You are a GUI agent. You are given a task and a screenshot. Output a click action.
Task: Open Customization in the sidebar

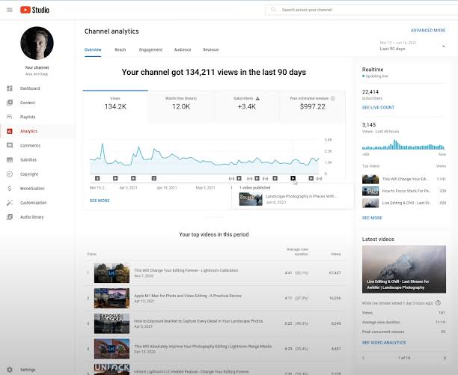click(33, 203)
